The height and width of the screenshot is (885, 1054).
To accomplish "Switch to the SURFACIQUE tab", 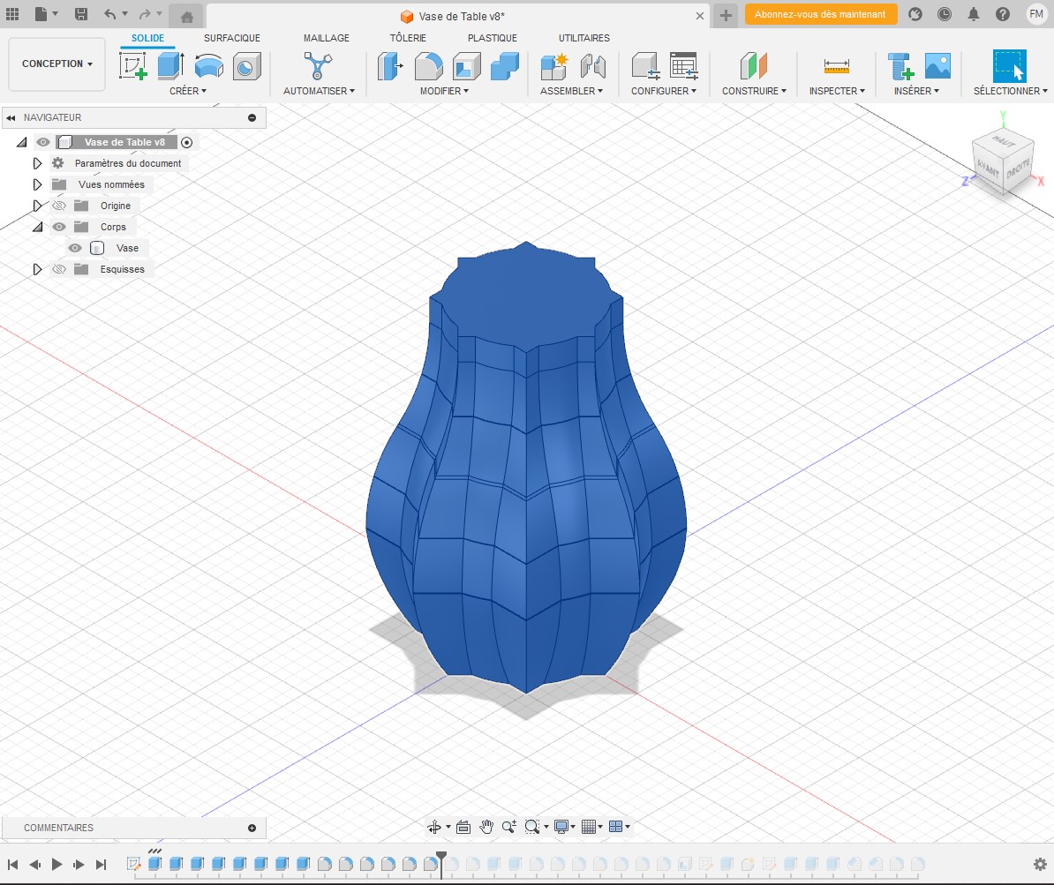I will click(232, 38).
